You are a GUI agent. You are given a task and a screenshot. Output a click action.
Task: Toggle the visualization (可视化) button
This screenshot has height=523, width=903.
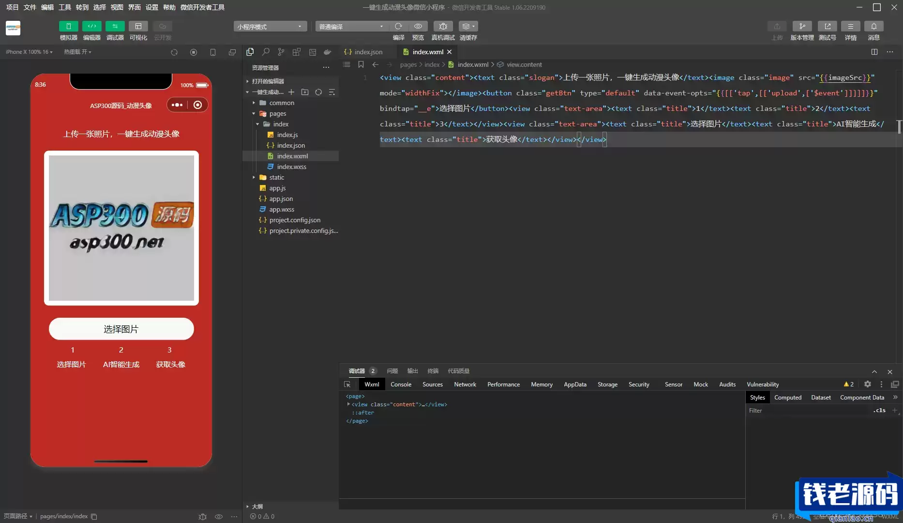tap(138, 26)
